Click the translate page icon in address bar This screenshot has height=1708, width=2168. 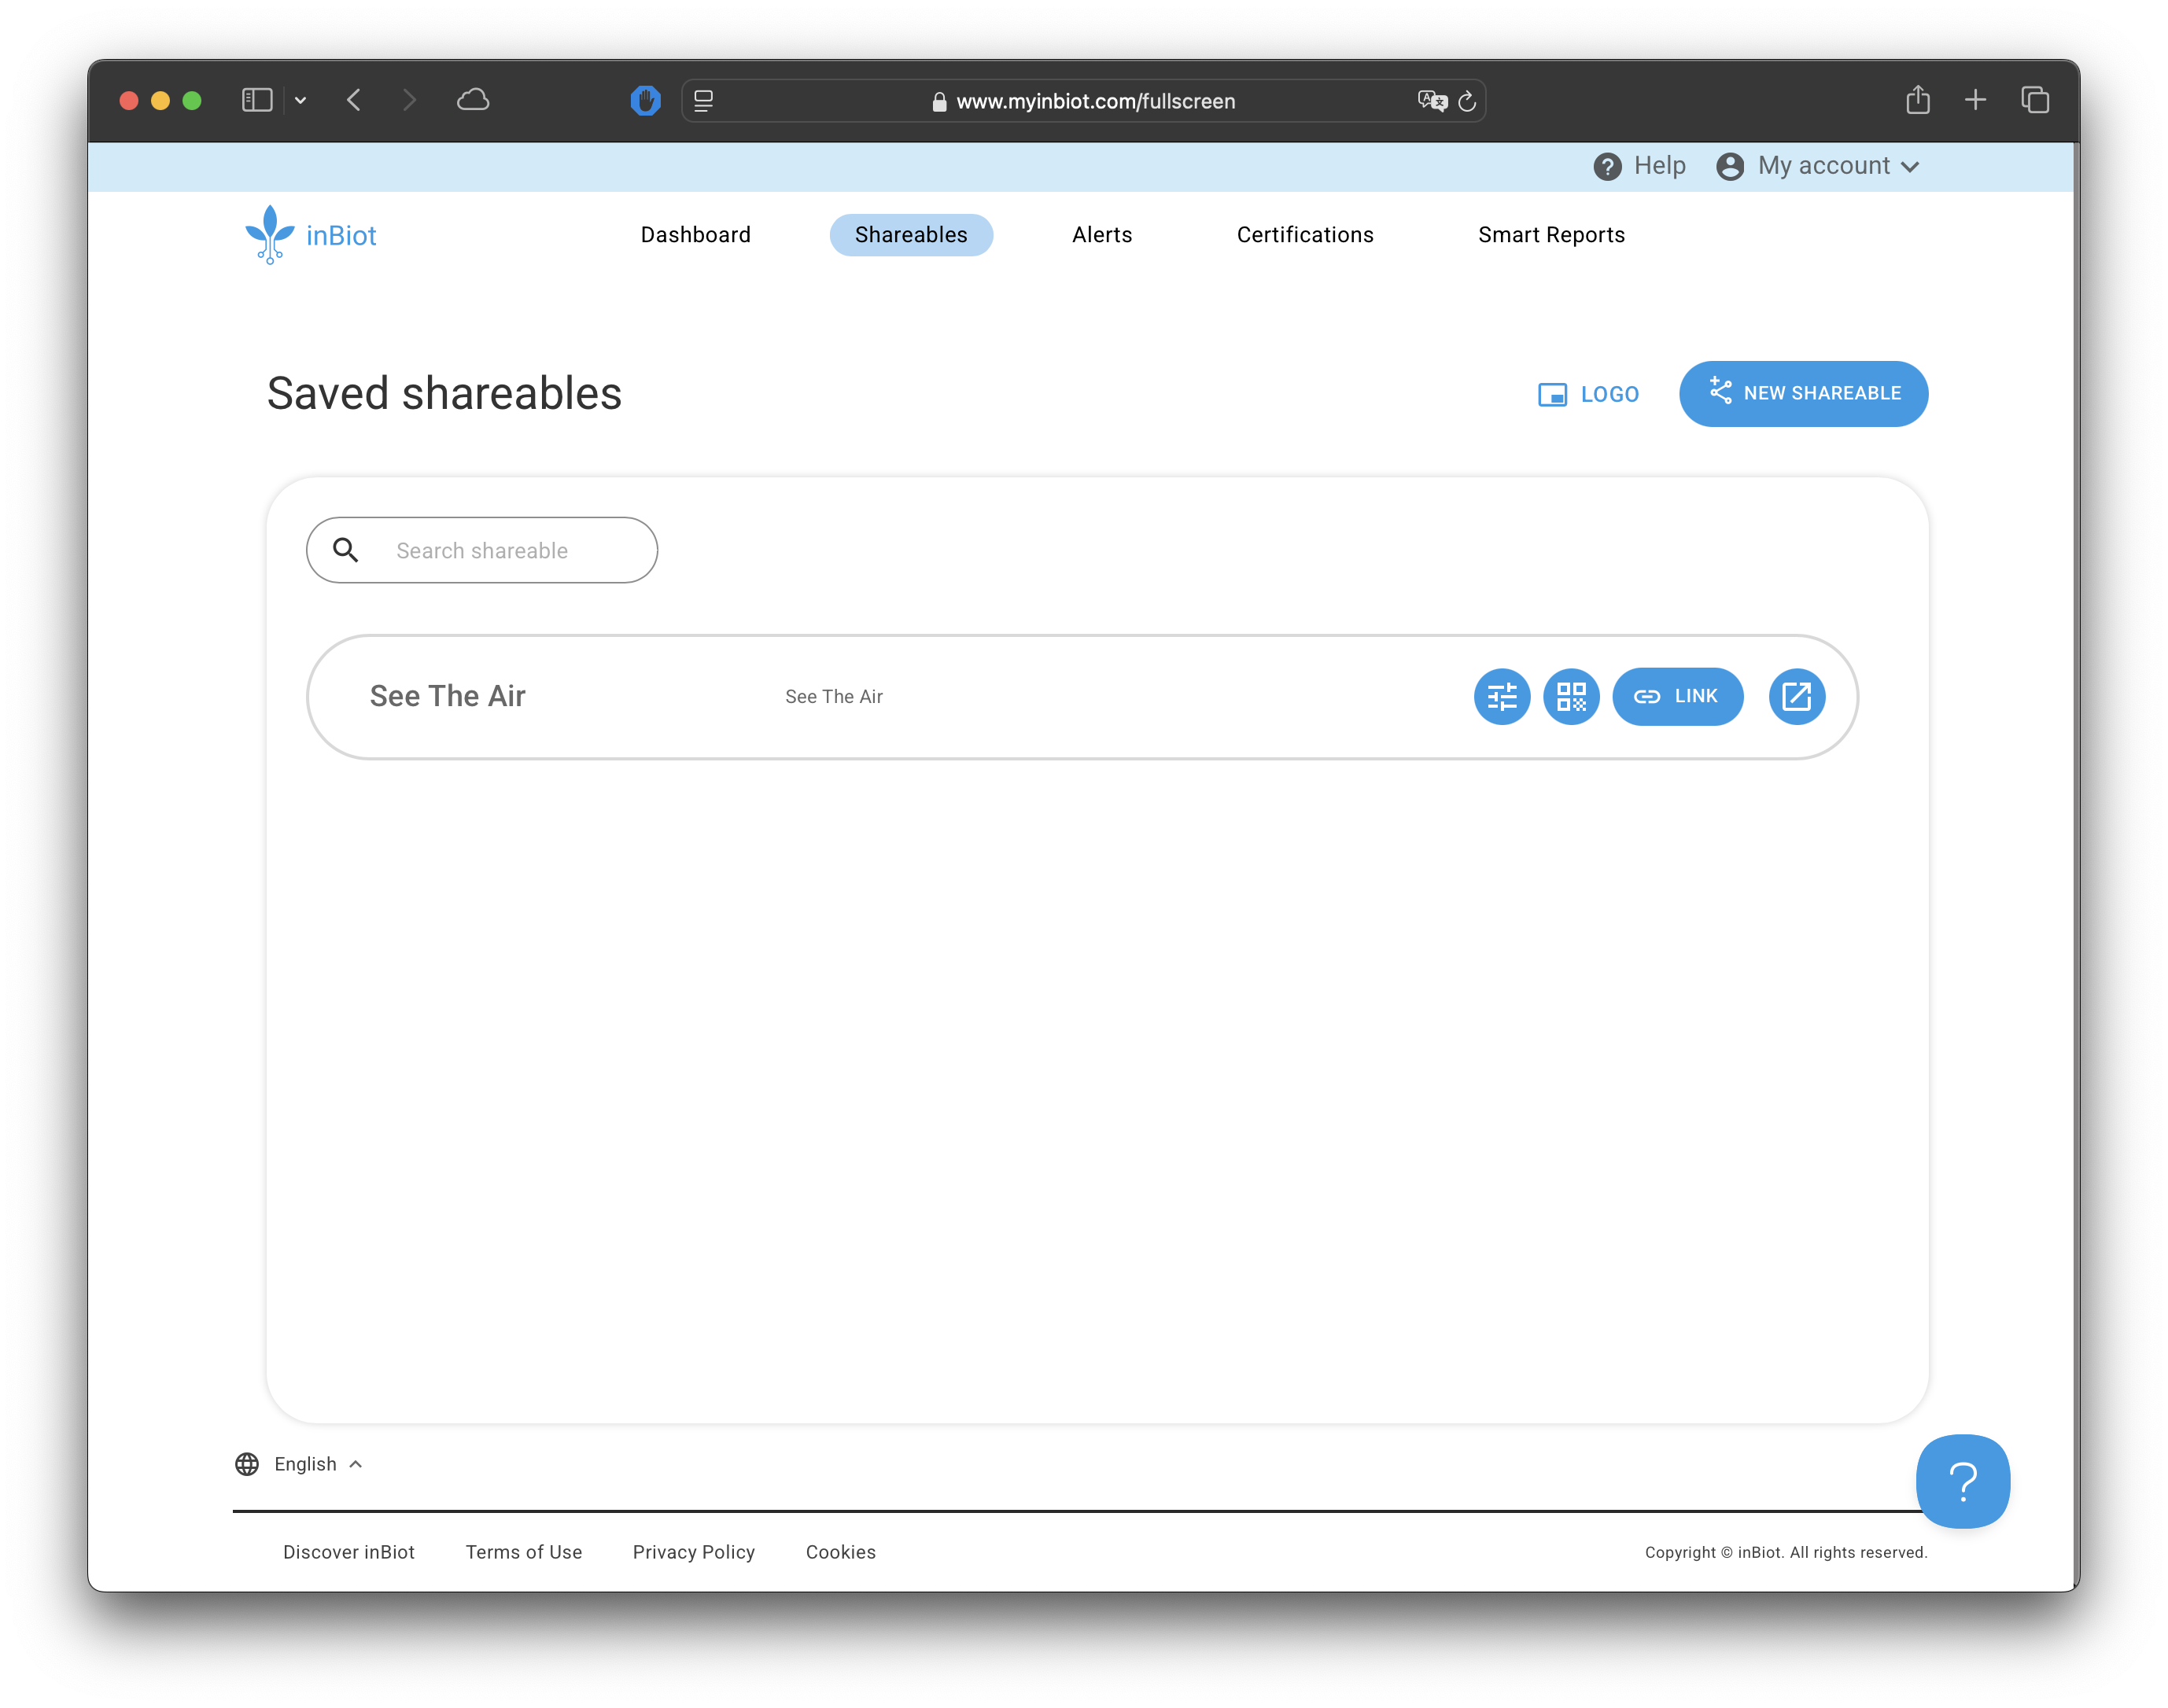pos(1432,101)
